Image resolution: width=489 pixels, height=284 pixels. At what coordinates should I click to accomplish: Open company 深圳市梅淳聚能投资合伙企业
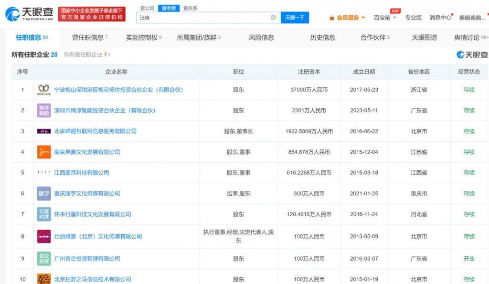[x=105, y=110]
